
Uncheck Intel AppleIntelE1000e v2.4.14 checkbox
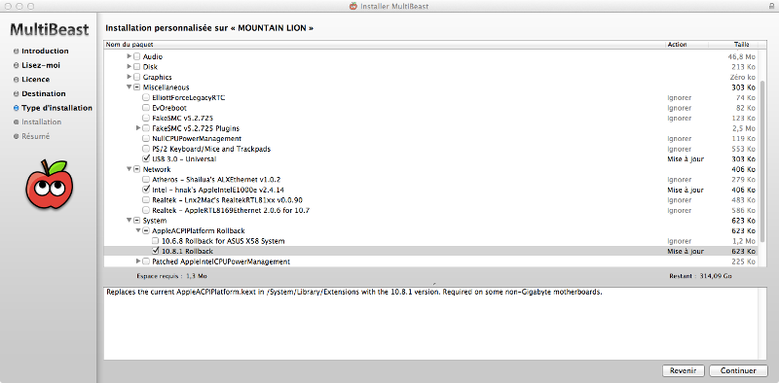point(145,190)
